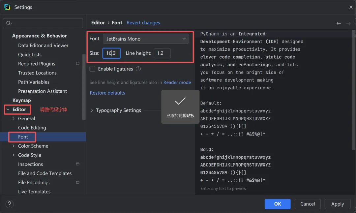Open File and Code Templates settings
Screen dimensions: 356x213
click(45, 173)
